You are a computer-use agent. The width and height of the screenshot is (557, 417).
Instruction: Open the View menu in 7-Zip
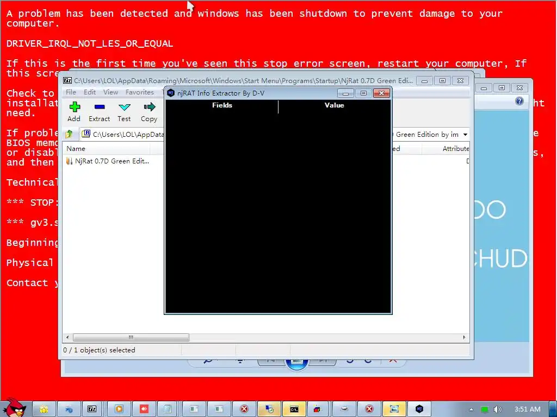tap(110, 92)
